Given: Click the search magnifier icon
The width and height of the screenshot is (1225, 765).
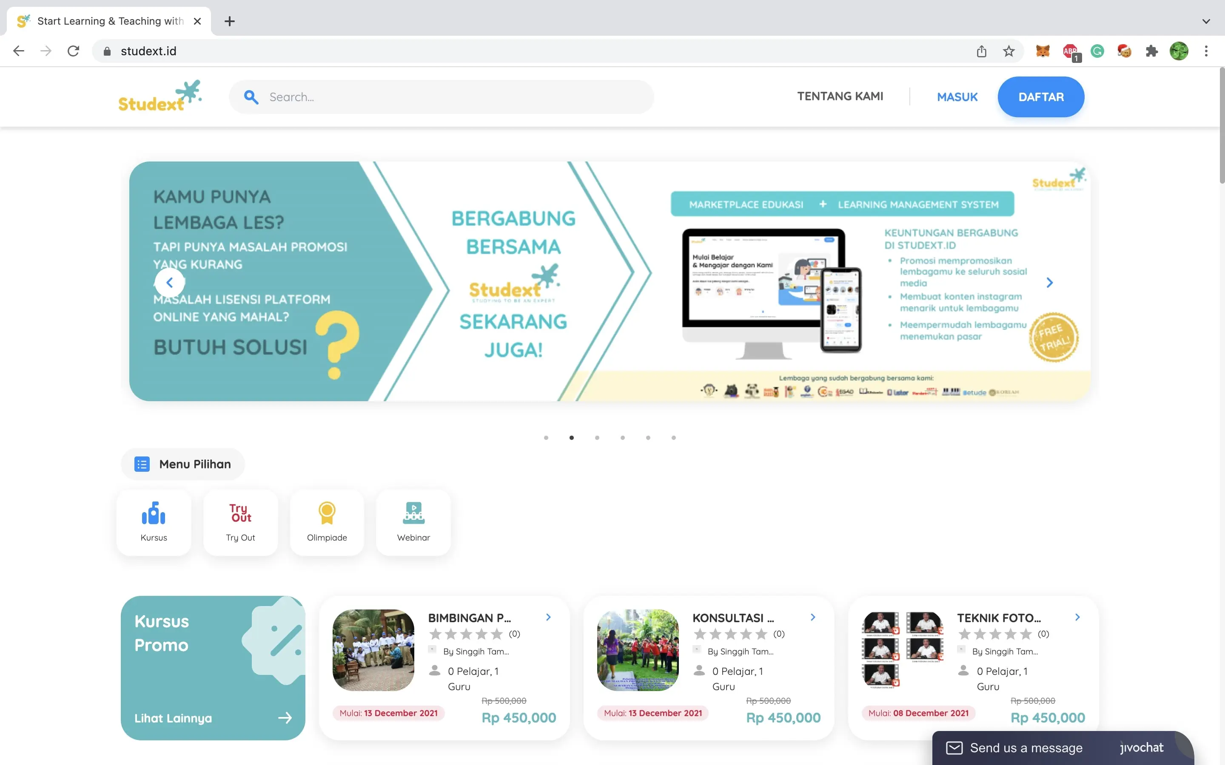Looking at the screenshot, I should pos(251,96).
